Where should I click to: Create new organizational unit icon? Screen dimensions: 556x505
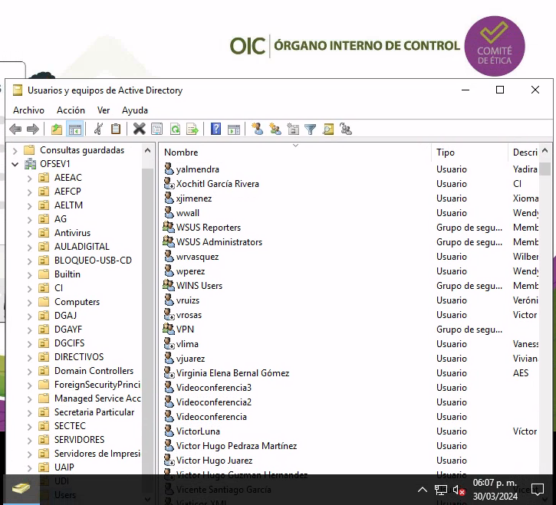[293, 129]
